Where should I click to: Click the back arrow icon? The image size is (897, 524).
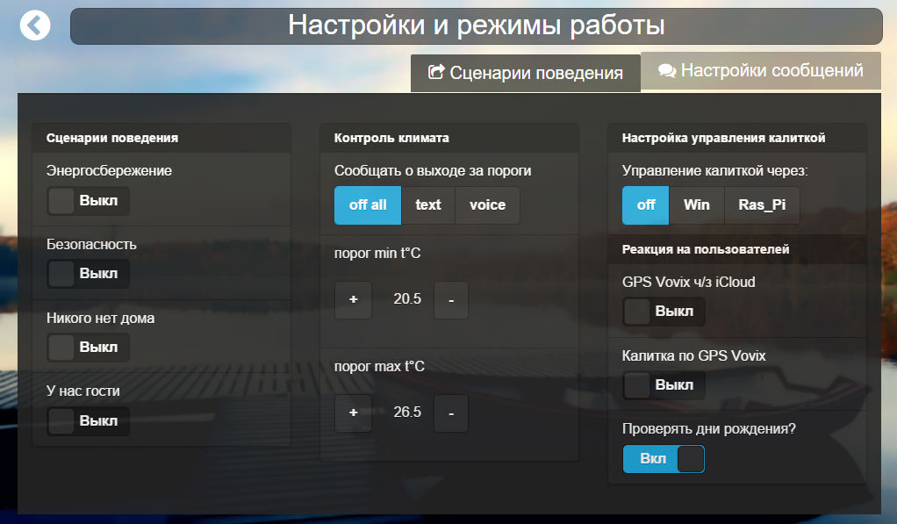tap(35, 25)
